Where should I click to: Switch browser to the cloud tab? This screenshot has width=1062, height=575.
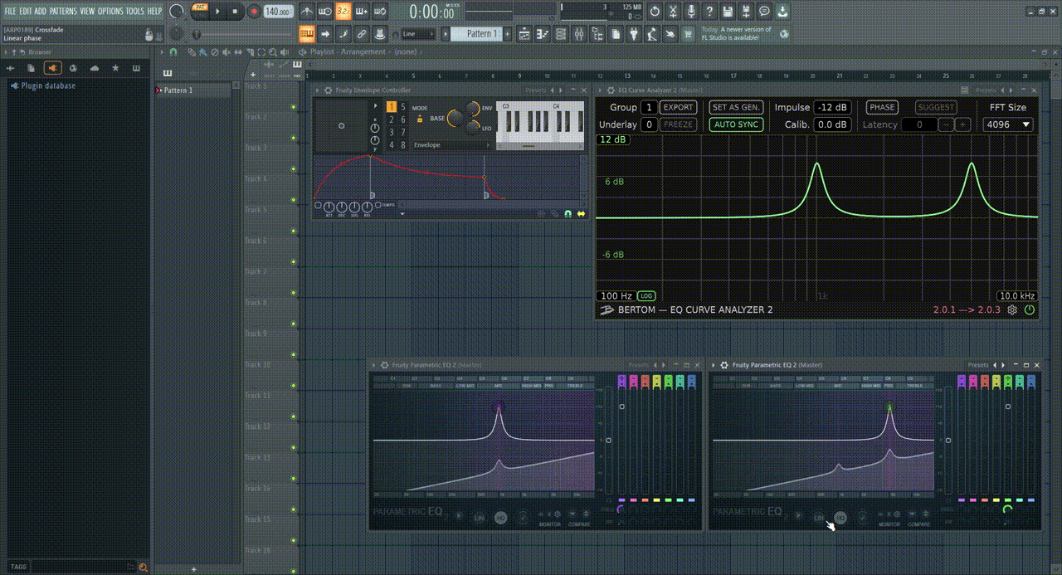95,68
